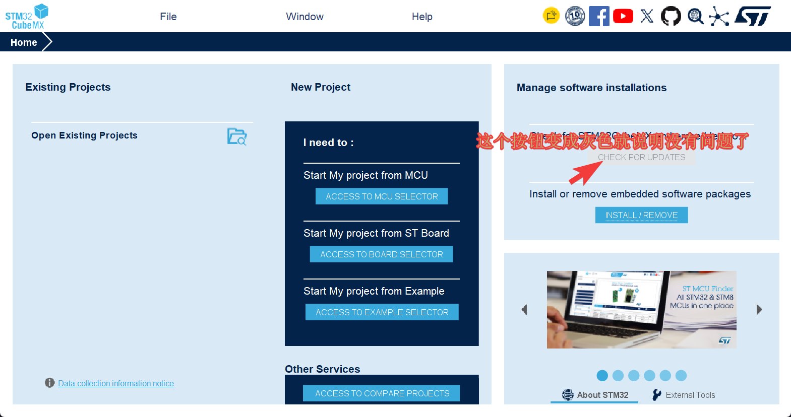Open the X (Twitter) icon
The width and height of the screenshot is (791, 417).
pyautogui.click(x=647, y=16)
